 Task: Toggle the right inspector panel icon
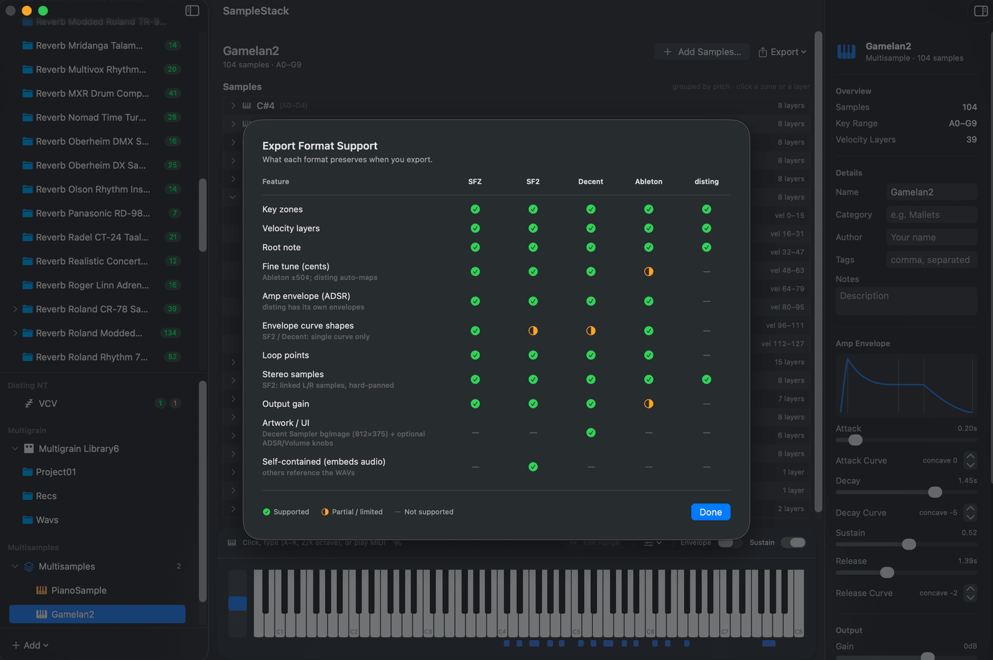(981, 11)
